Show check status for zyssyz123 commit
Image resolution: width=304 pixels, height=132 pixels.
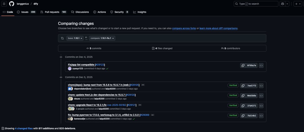point(107,69)
